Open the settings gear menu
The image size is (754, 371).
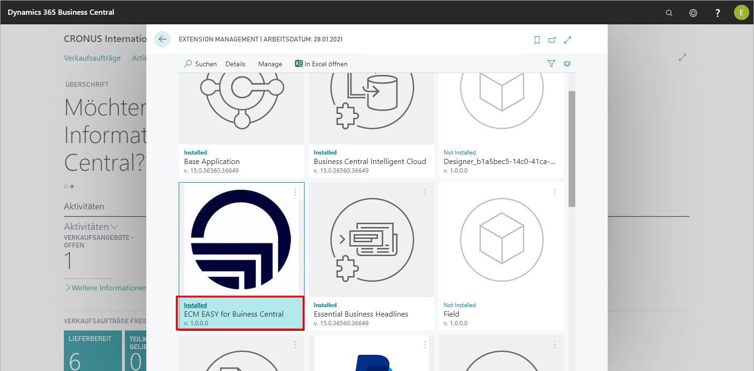click(x=693, y=13)
